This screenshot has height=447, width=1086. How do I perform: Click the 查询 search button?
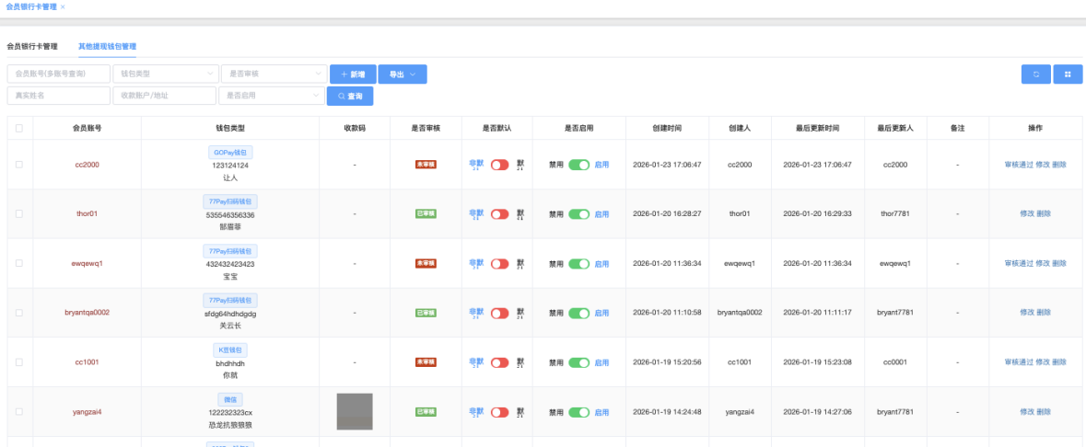pyautogui.click(x=351, y=96)
